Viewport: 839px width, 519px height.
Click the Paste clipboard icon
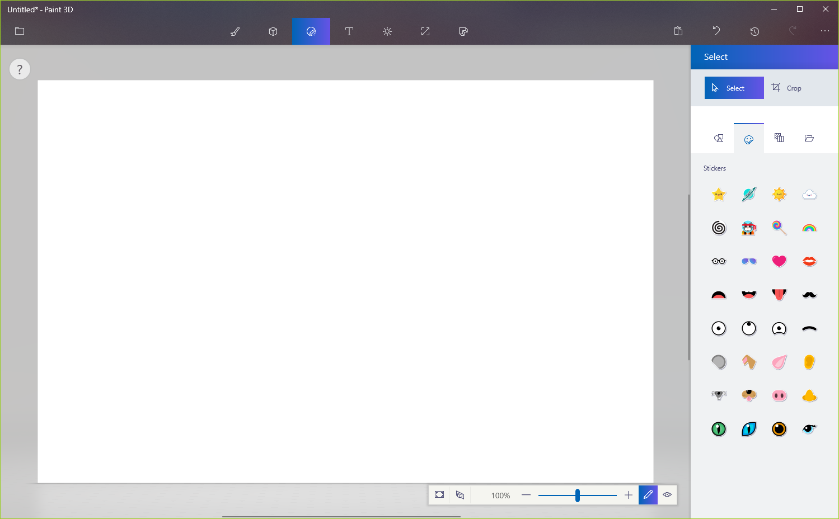click(678, 31)
